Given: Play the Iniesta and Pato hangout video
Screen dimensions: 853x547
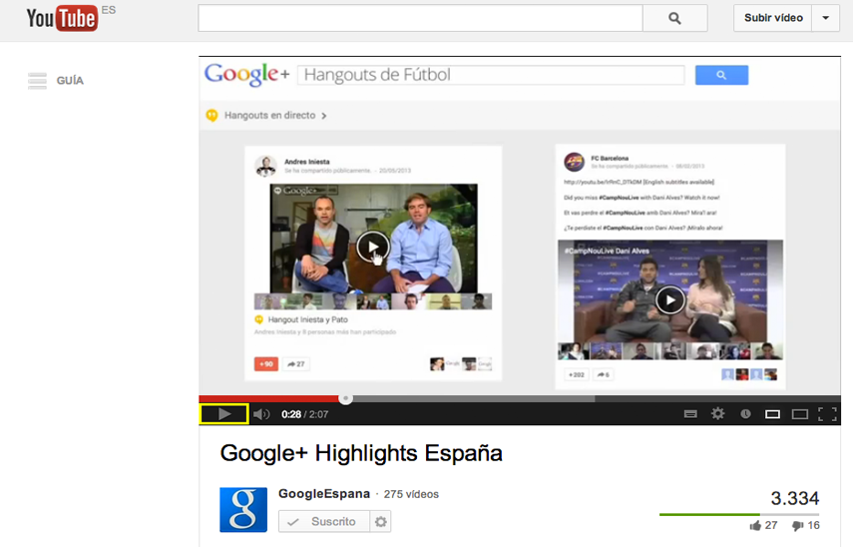Looking at the screenshot, I should click(x=373, y=247).
